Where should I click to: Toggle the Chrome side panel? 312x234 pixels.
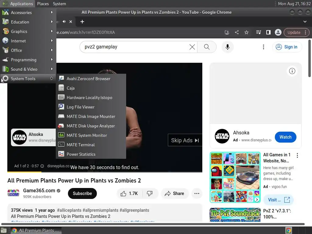coord(268,32)
